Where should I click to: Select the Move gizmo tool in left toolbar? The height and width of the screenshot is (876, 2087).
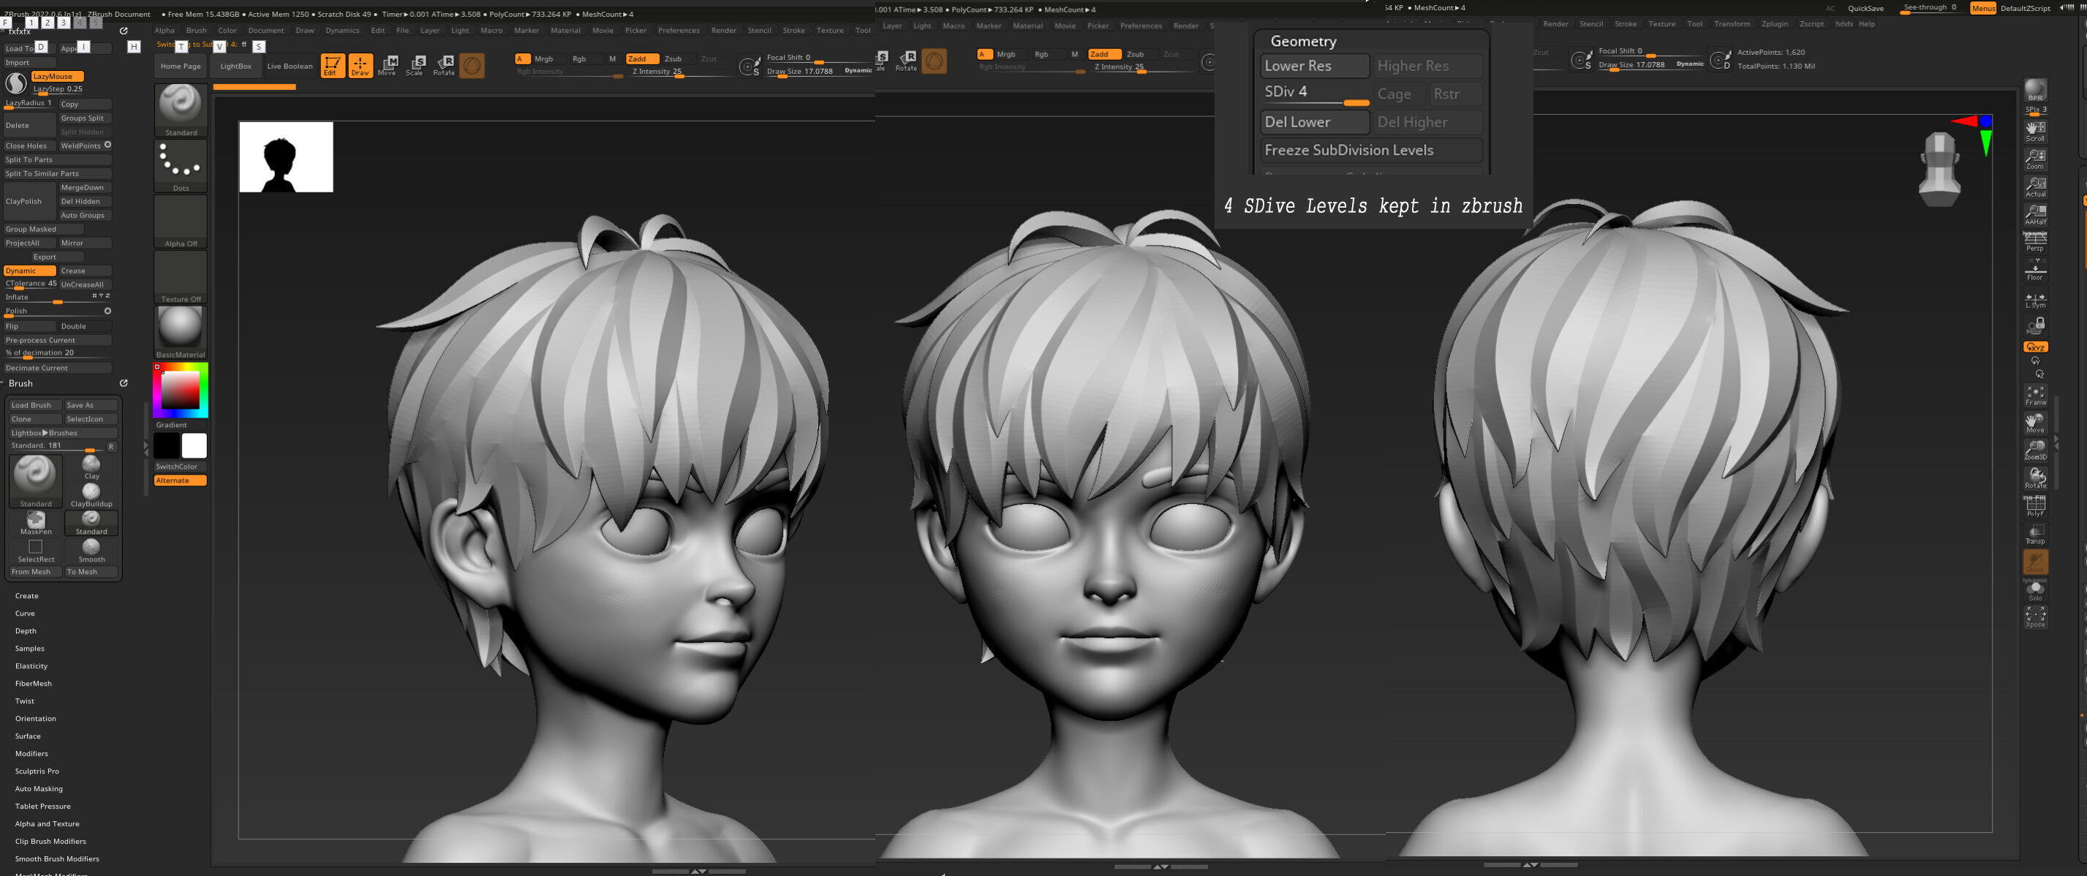(x=388, y=66)
